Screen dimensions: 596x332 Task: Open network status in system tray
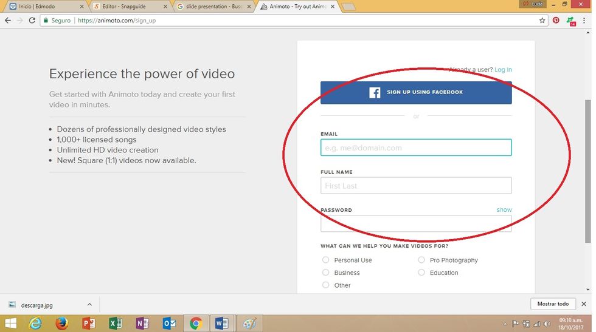point(536,324)
